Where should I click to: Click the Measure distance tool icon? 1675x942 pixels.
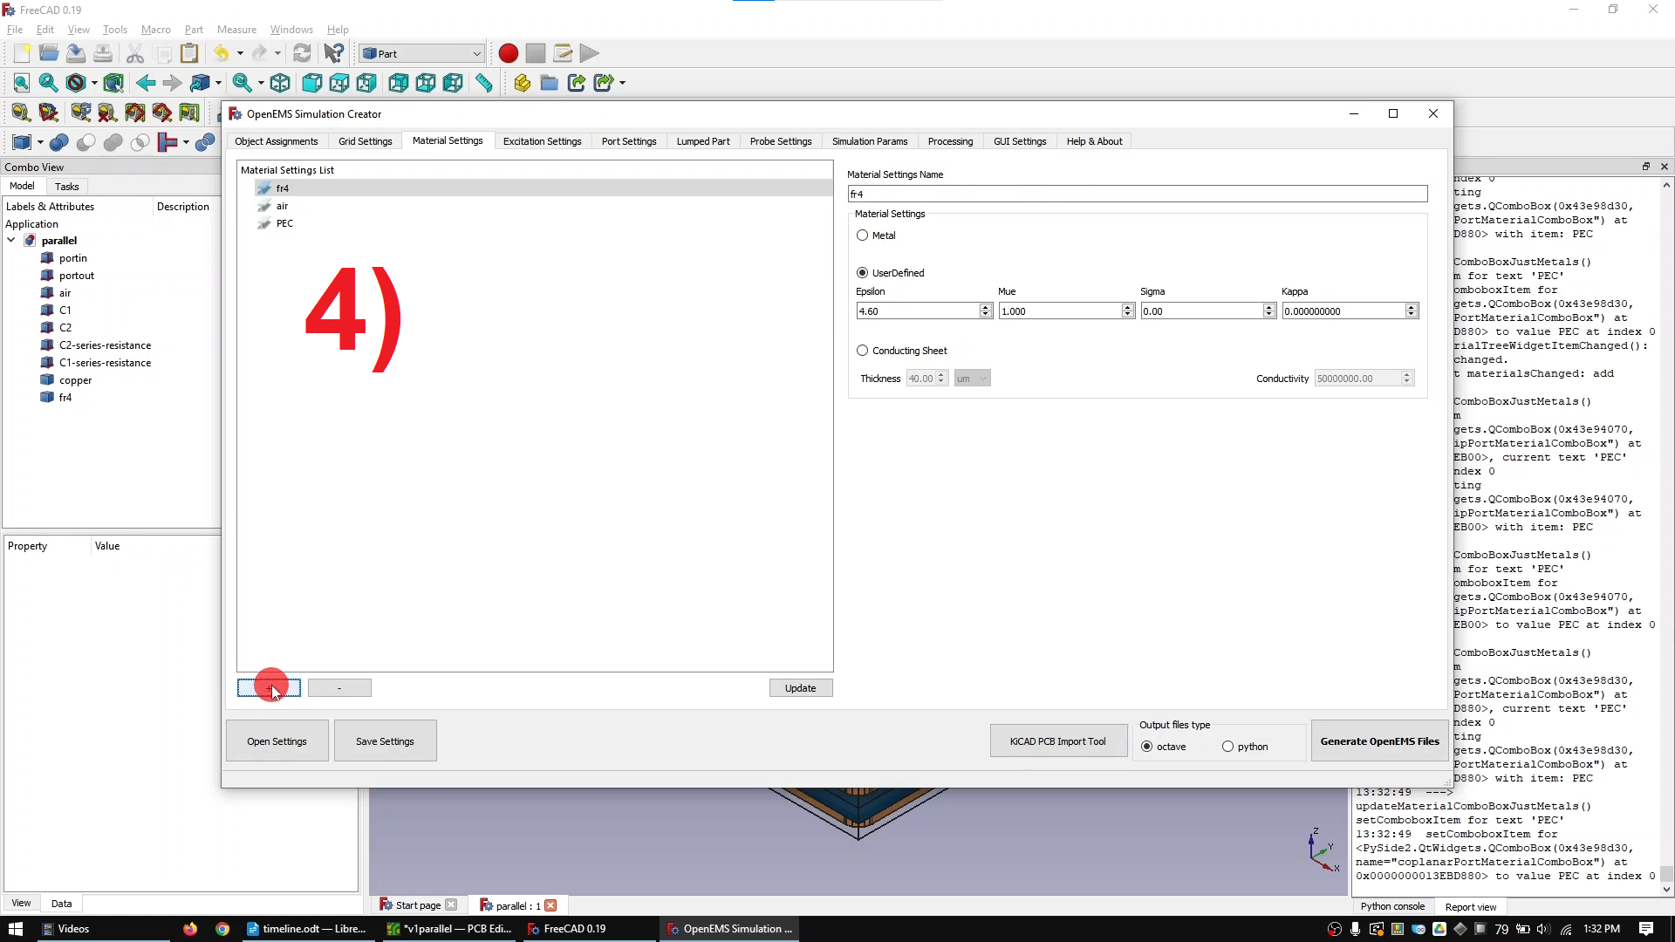coord(485,83)
